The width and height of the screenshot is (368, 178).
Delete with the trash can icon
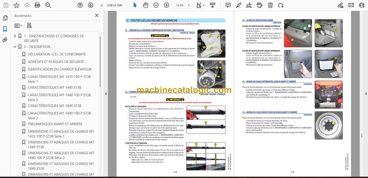tap(270, 5)
